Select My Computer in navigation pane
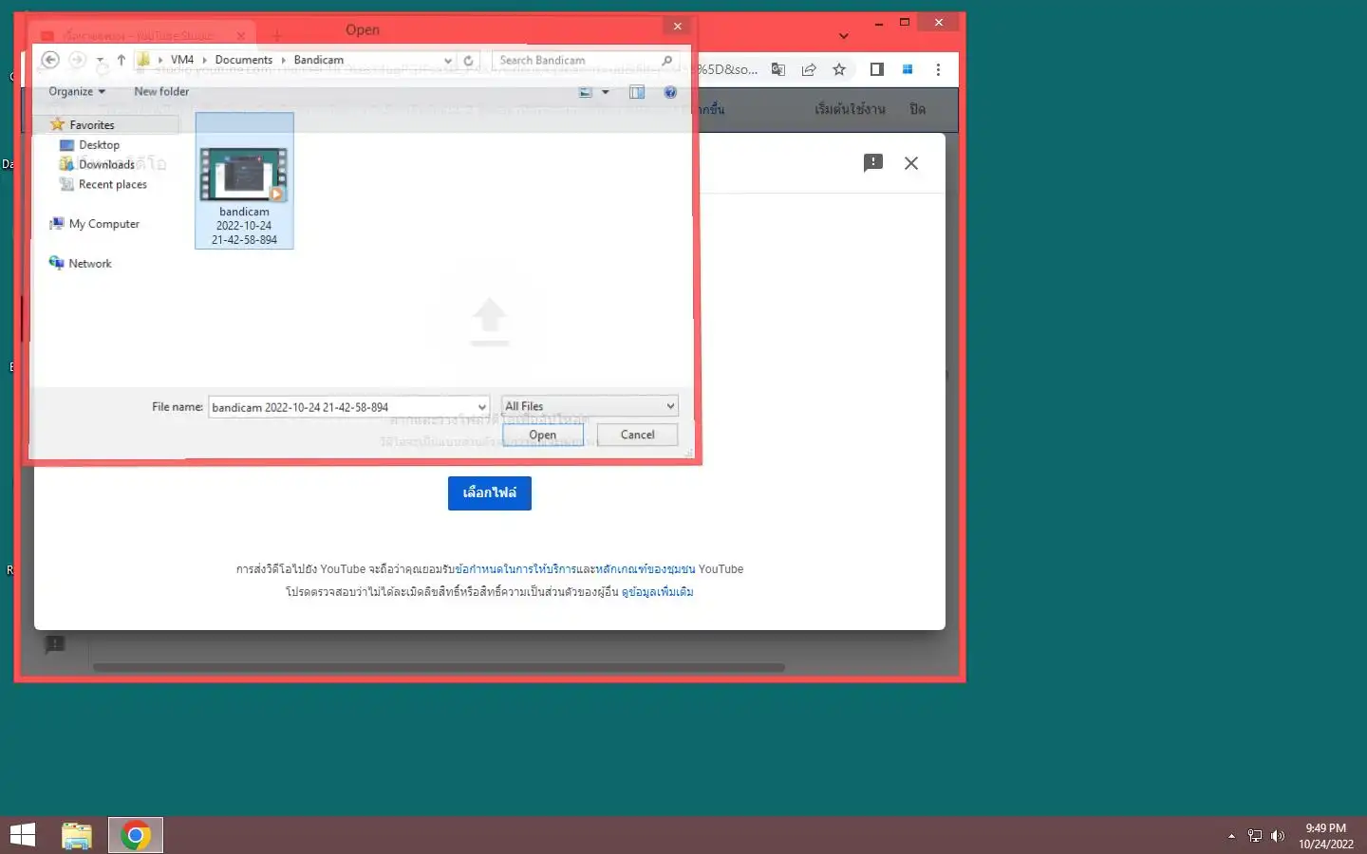 click(x=103, y=224)
